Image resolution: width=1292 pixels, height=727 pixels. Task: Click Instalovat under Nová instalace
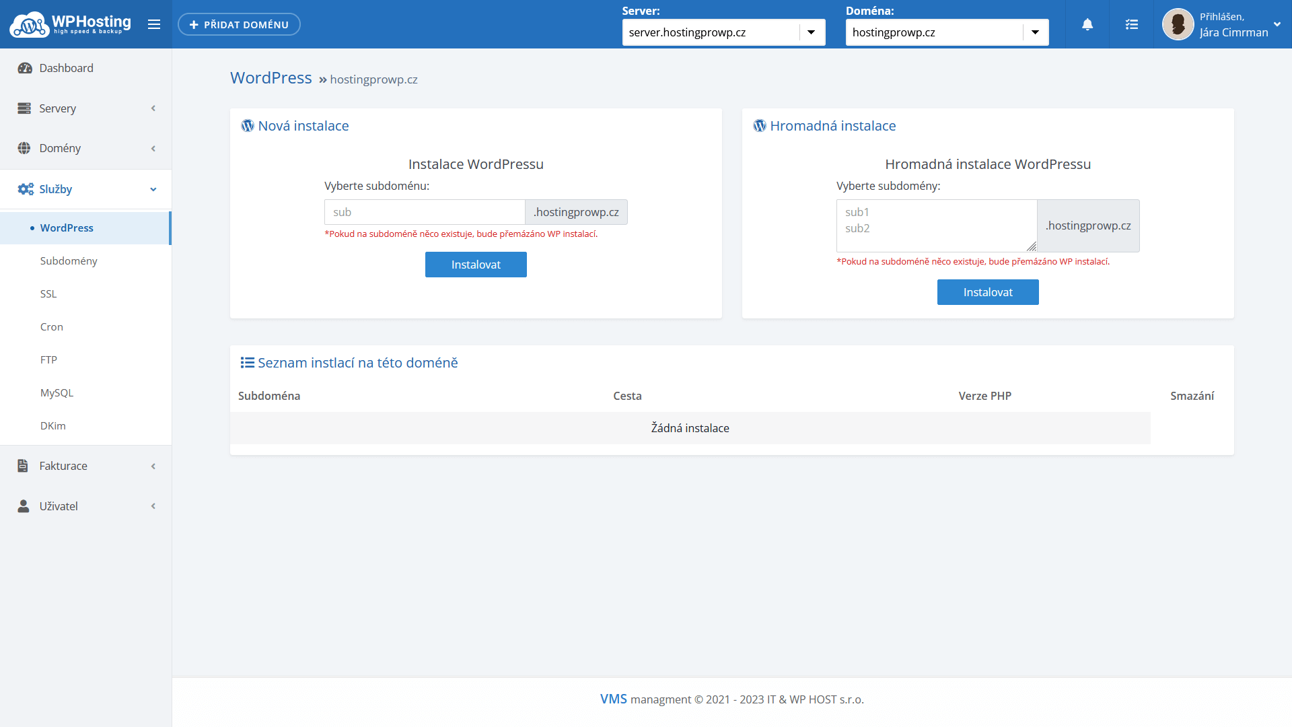tap(476, 265)
